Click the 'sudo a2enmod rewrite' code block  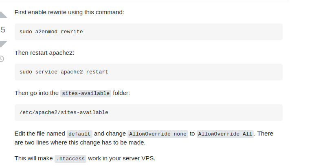point(149,32)
